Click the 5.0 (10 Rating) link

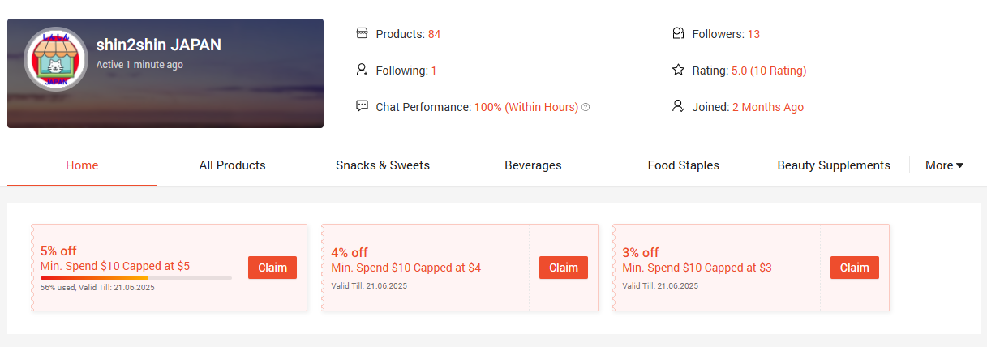(x=769, y=71)
